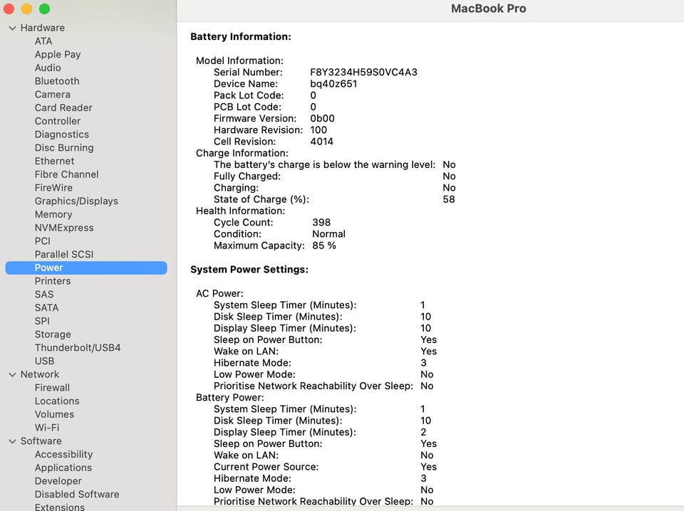This screenshot has width=684, height=511.
Task: Select Controller in the sidebar
Action: point(58,121)
